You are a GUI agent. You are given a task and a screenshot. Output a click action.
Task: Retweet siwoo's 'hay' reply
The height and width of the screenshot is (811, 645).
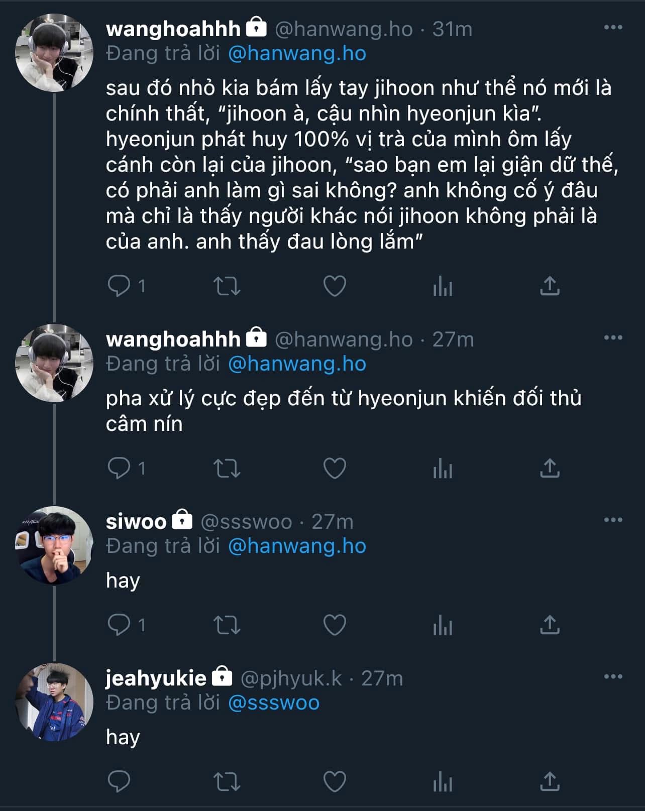[x=227, y=625]
